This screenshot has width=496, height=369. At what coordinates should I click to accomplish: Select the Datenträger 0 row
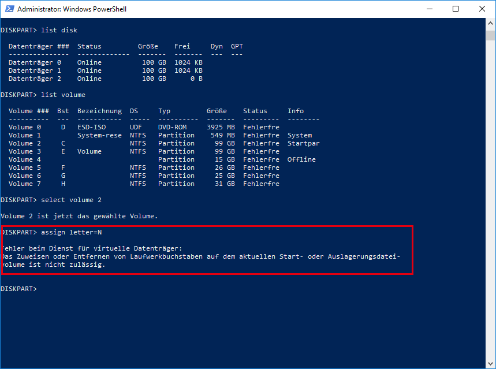coord(105,62)
